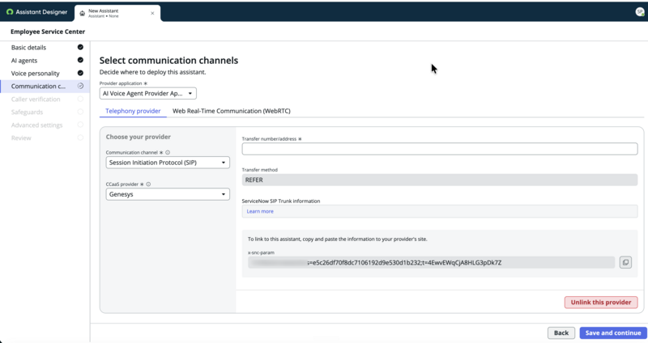Close the New Assistant tab
Screen dimensions: 648x343
point(152,13)
